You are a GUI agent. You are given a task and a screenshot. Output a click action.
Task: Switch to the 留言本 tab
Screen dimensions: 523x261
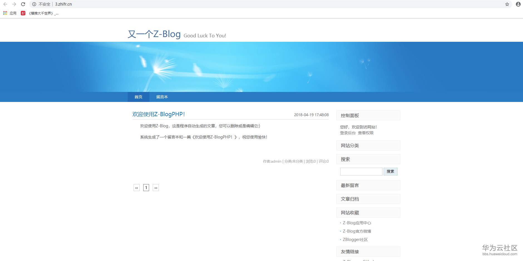pos(162,97)
